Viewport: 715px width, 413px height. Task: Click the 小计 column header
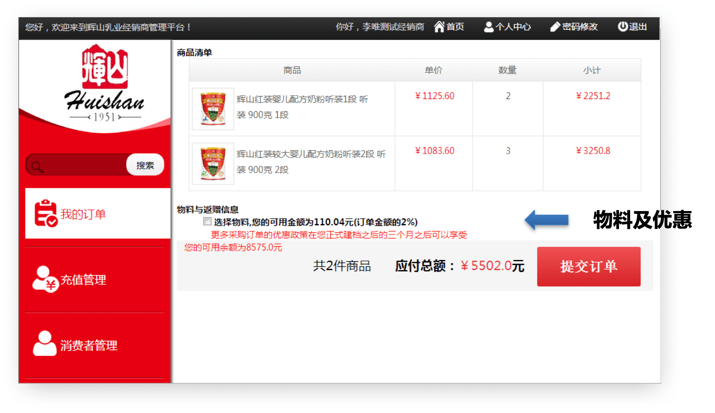(x=592, y=70)
